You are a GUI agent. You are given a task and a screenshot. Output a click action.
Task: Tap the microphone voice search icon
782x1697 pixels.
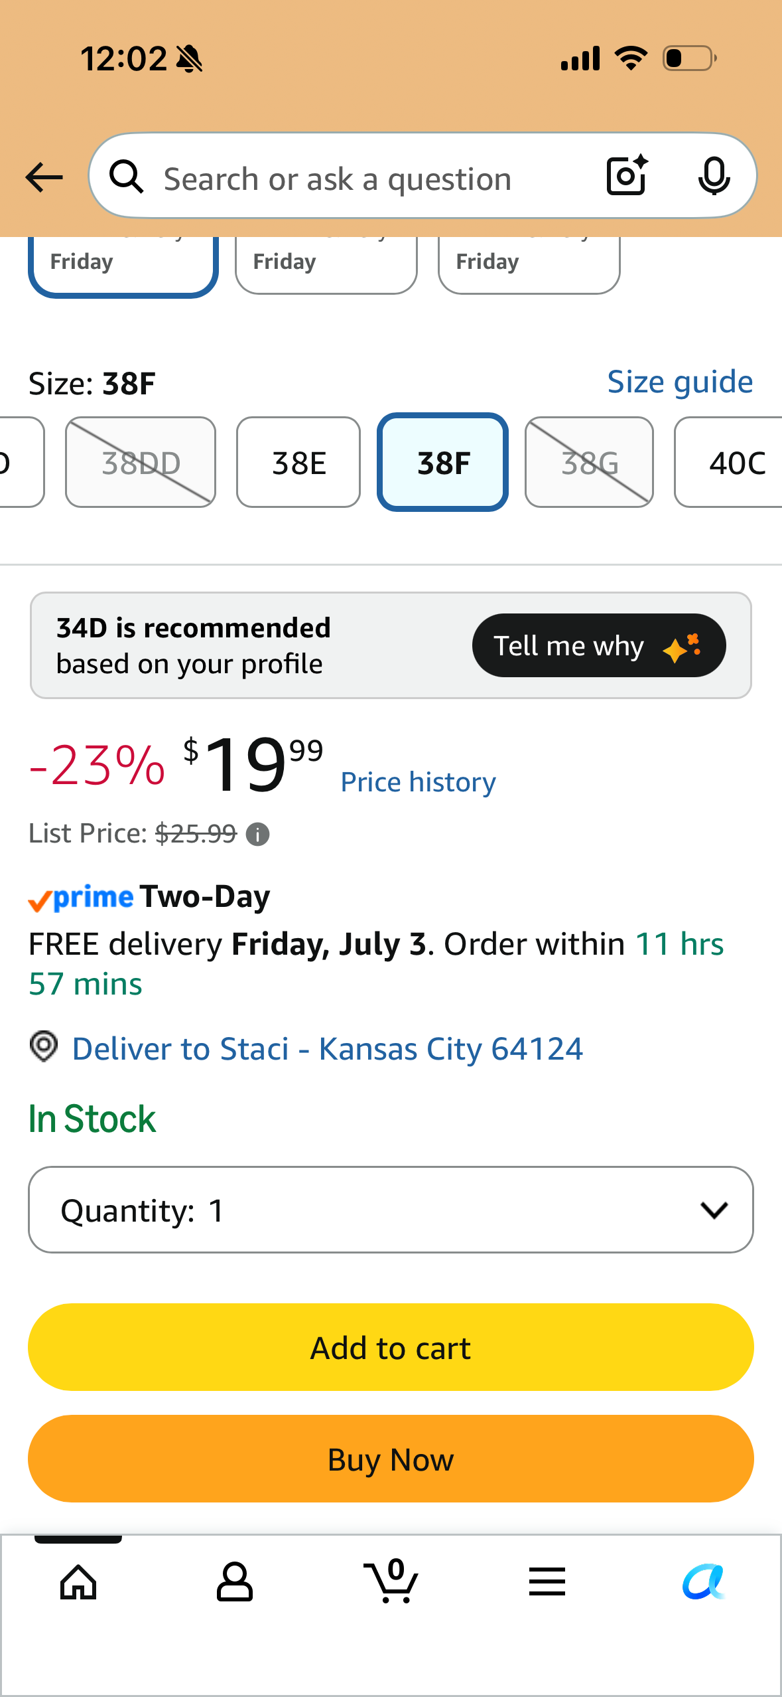point(714,177)
